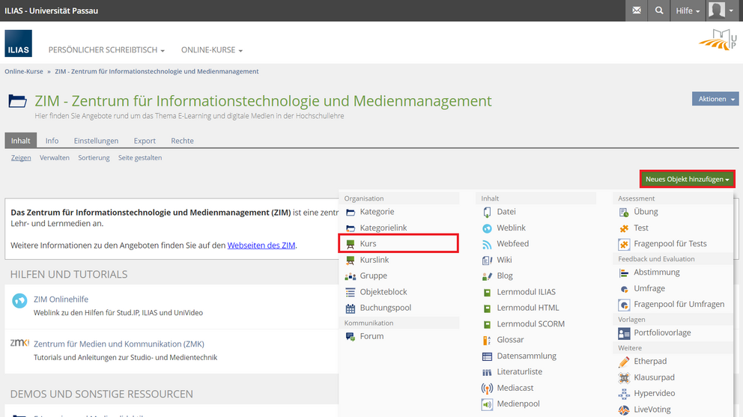Open the Aktionen dropdown
The image size is (743, 417).
click(715, 99)
